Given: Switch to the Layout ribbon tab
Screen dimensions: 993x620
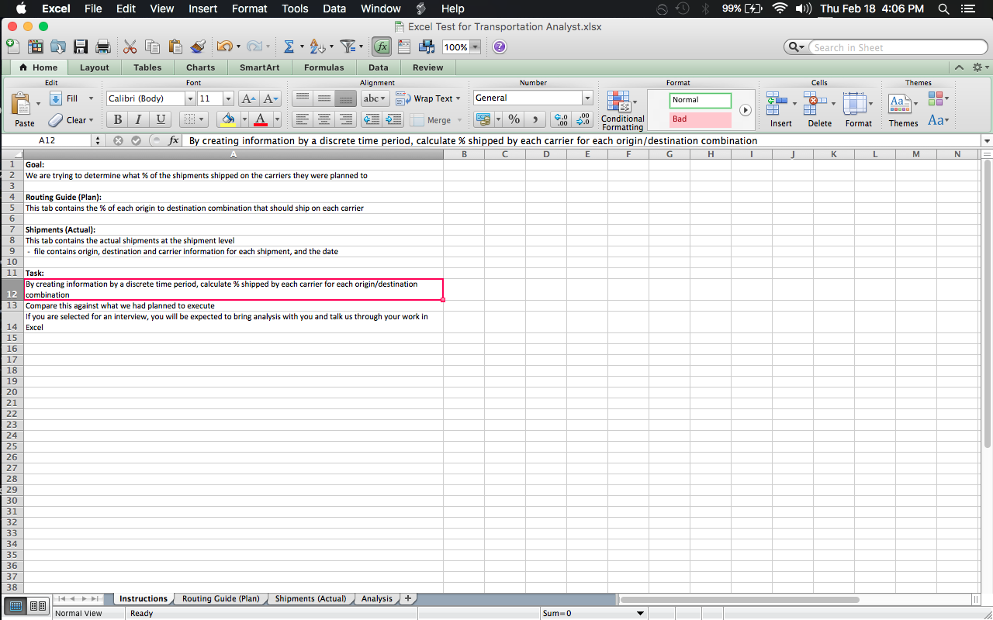Looking at the screenshot, I should (x=95, y=67).
